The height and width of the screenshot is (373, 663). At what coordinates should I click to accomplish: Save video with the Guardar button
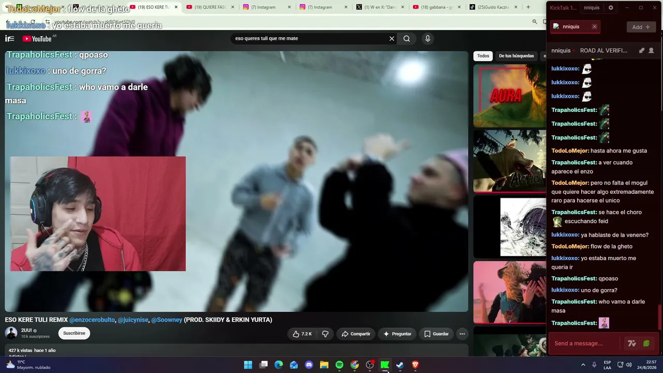[x=436, y=334]
